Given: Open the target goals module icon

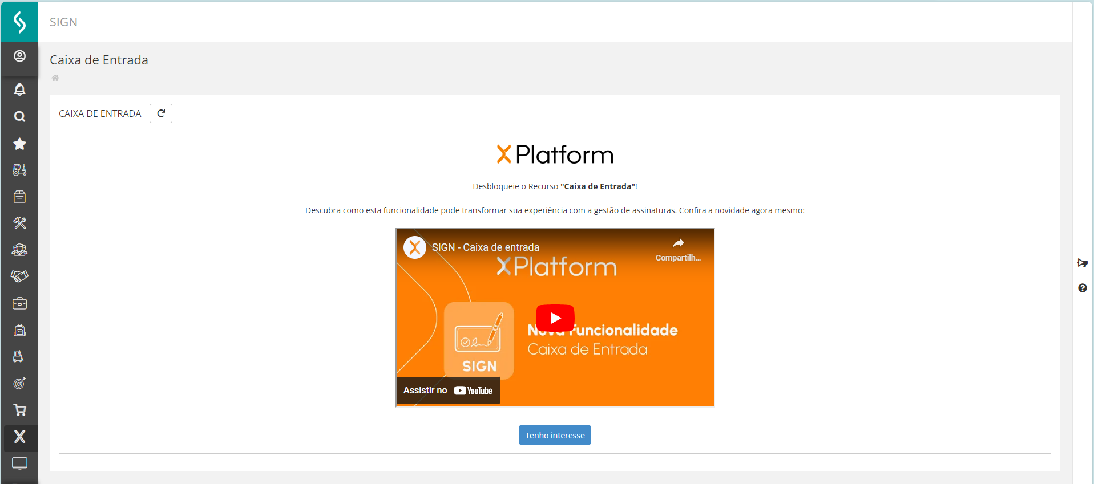Looking at the screenshot, I should pos(19,383).
